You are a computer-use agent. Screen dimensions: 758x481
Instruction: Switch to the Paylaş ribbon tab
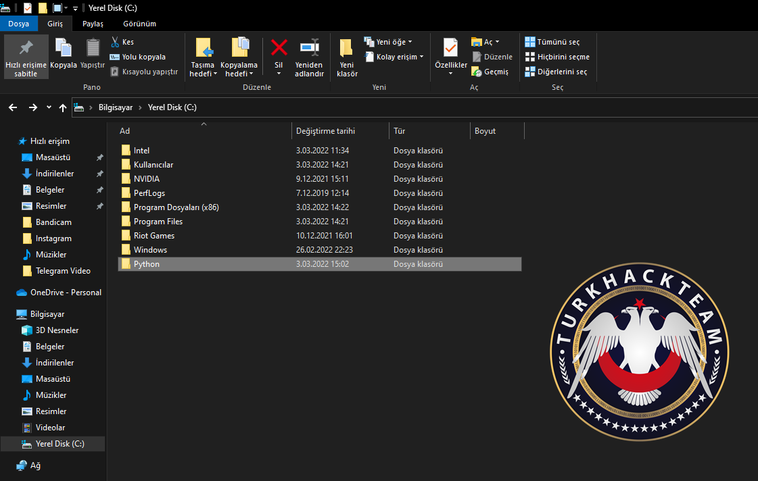point(93,24)
